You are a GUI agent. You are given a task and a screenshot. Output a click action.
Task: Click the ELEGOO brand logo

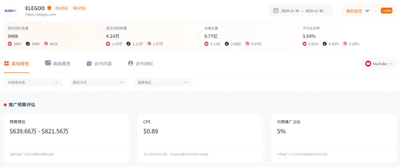tap(10, 11)
